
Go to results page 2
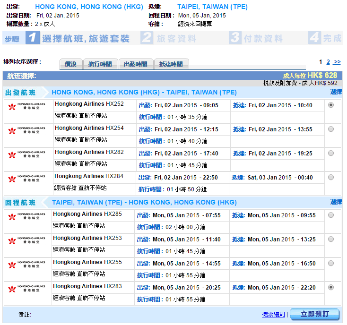pos(328,62)
